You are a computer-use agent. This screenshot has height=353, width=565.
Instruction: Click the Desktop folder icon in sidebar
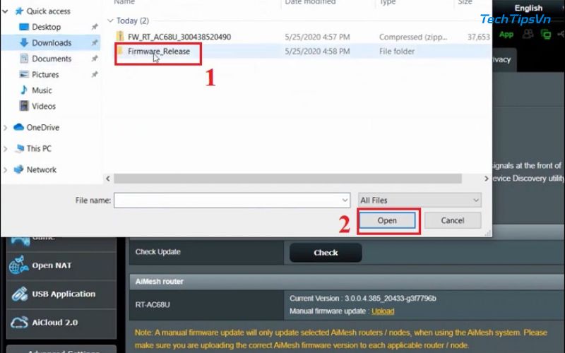[x=23, y=27]
